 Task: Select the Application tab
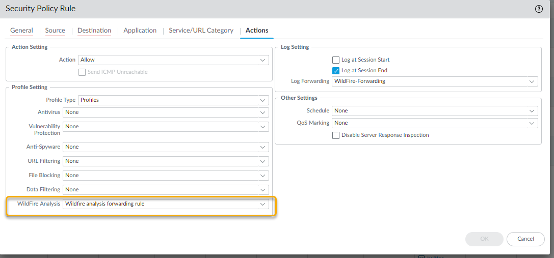point(140,31)
